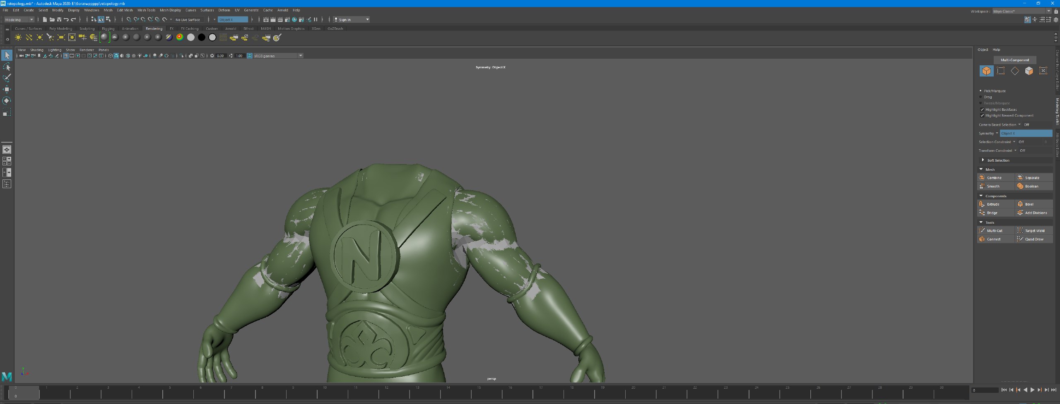The height and width of the screenshot is (404, 1060).
Task: Select Object selection mode cube icon
Action: 987,71
